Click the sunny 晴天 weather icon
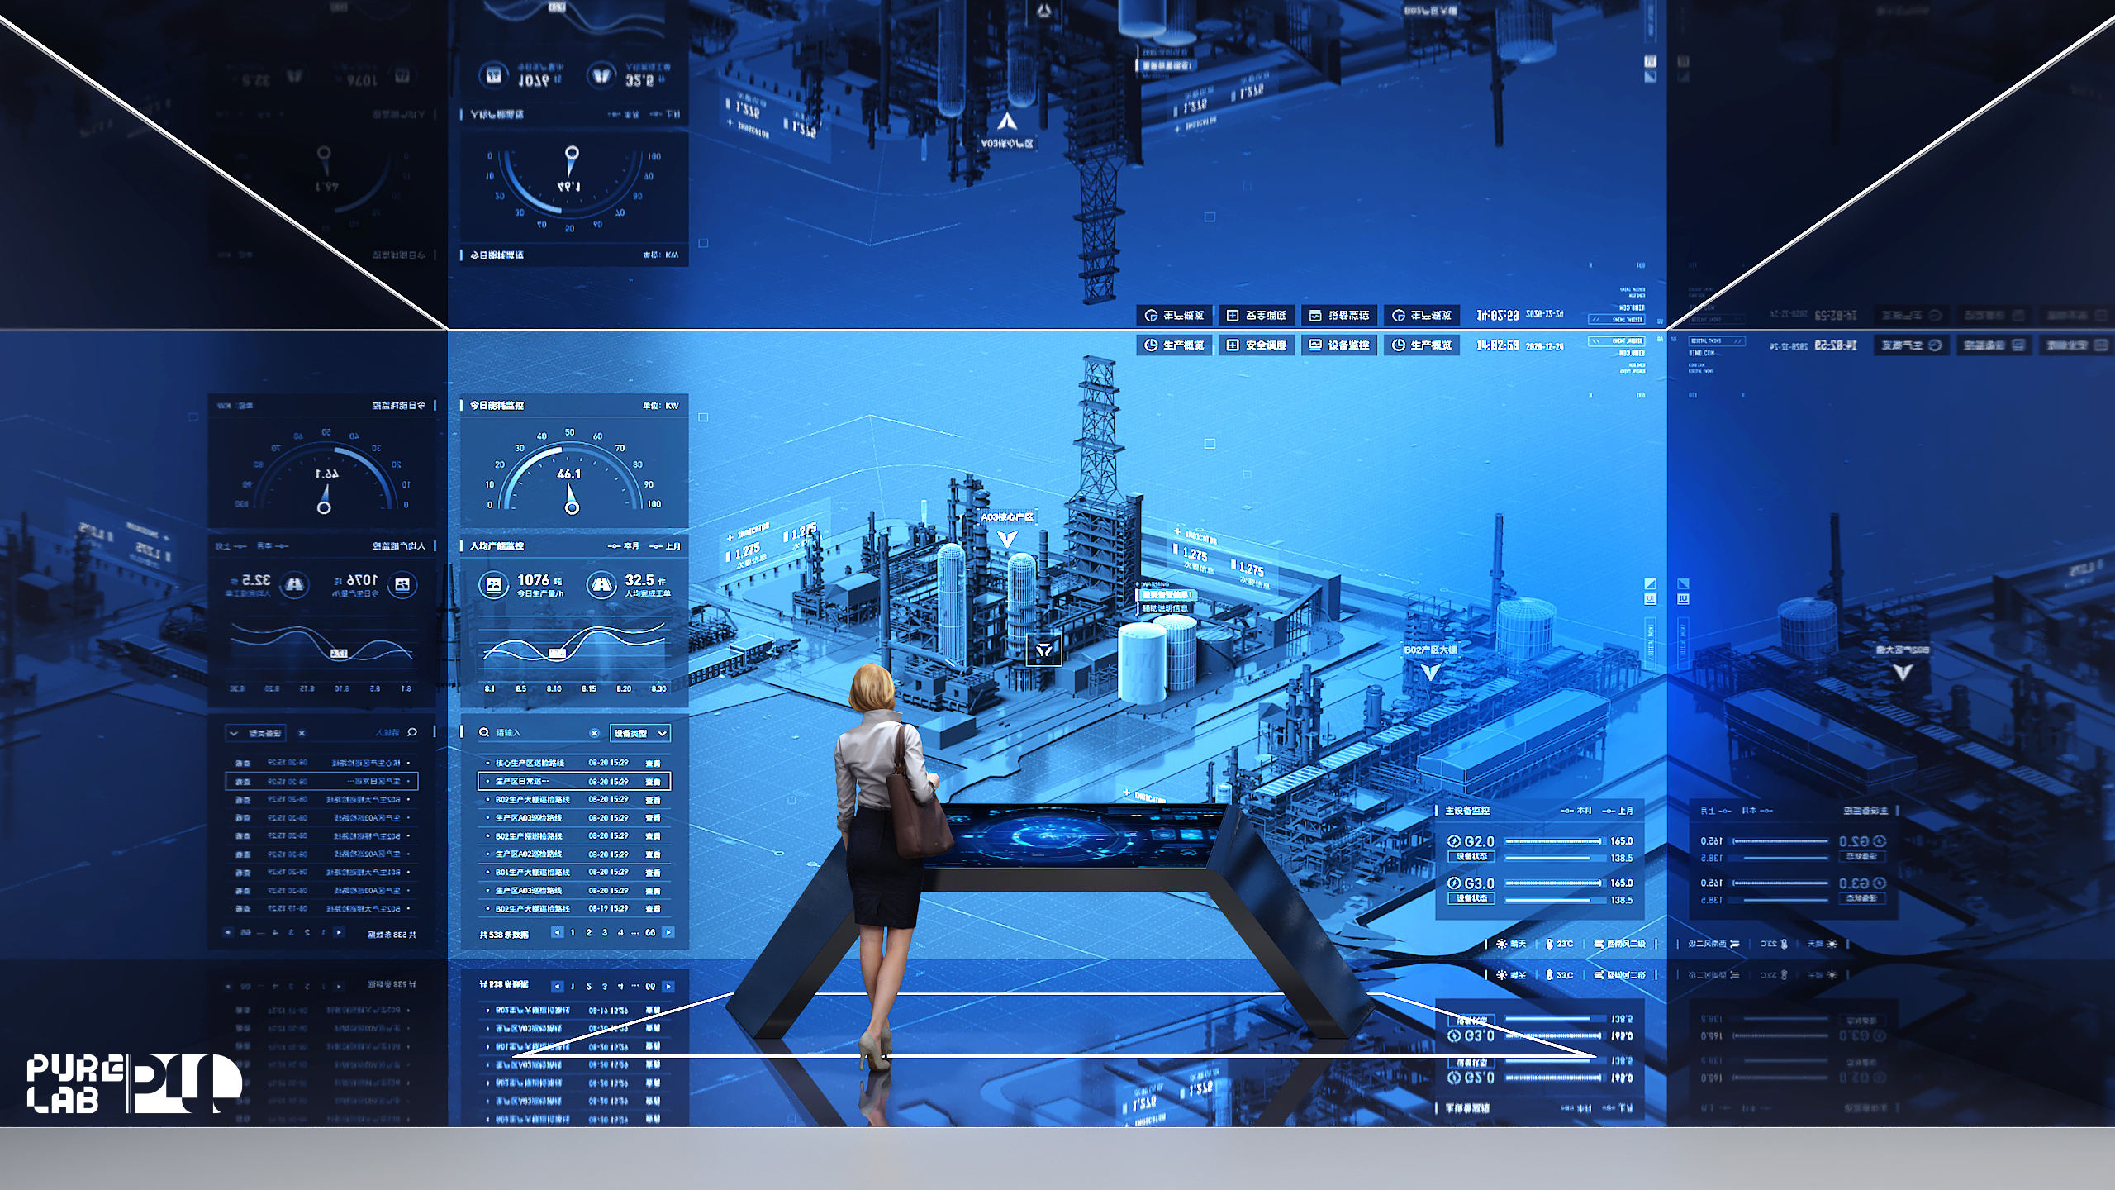Viewport: 2115px width, 1190px height. [1501, 944]
